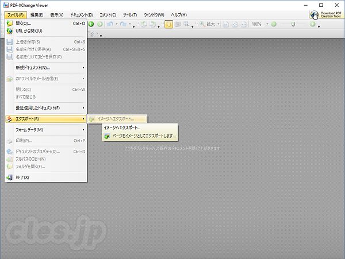Click the green Forward navigation arrow

(x=99, y=24)
